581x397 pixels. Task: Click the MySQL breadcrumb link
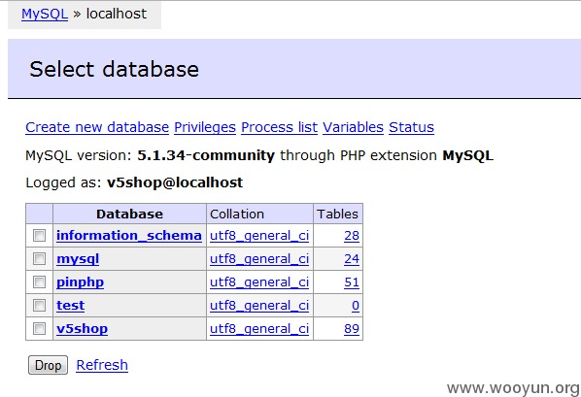[x=45, y=14]
